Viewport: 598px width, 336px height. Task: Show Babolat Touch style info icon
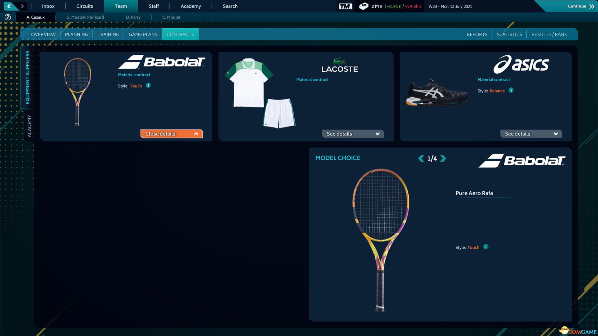coord(148,85)
